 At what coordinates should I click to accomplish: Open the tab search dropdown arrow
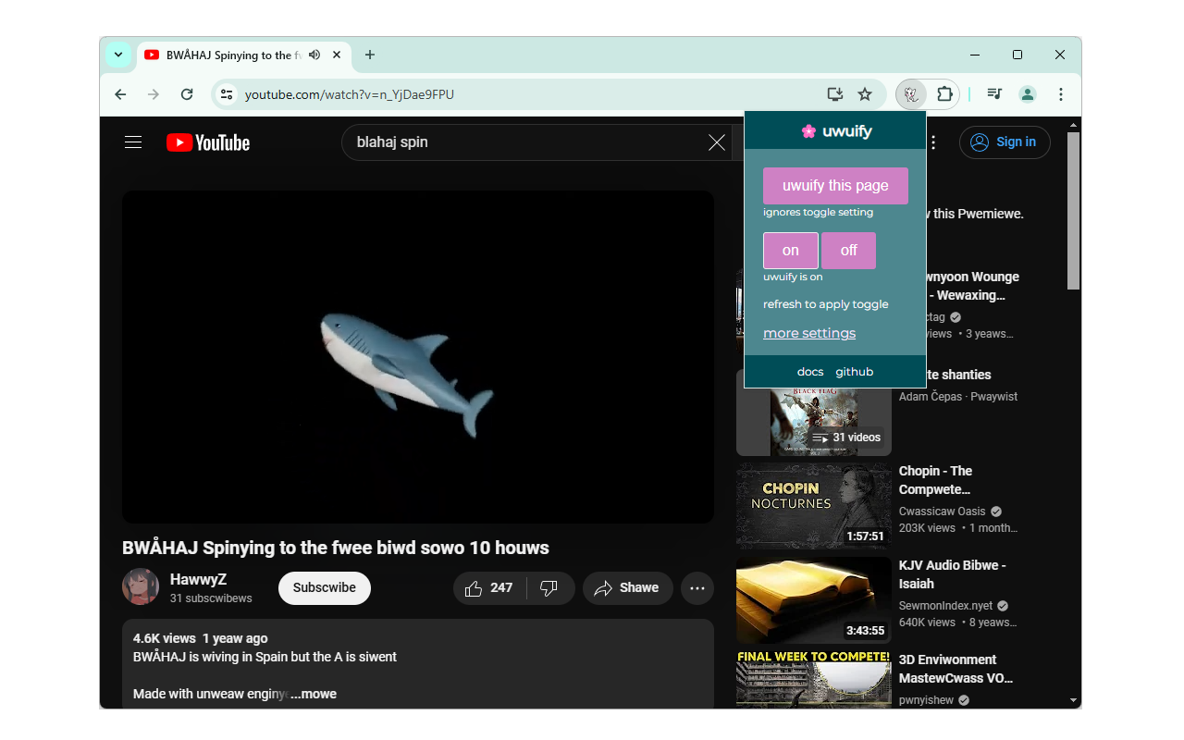point(118,55)
